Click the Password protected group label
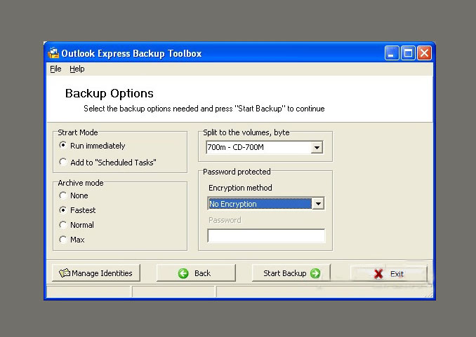 [237, 172]
